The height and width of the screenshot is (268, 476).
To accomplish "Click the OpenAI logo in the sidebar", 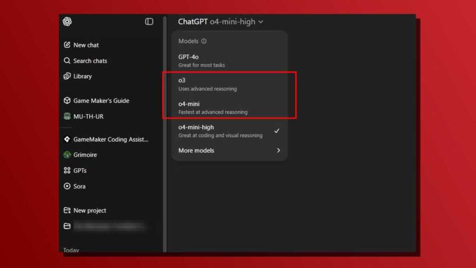I will point(67,21).
